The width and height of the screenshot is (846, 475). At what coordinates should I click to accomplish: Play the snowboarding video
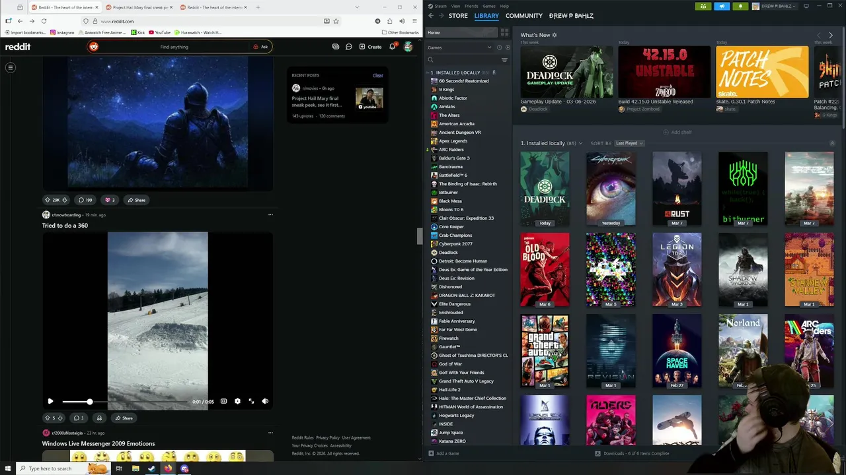50,401
